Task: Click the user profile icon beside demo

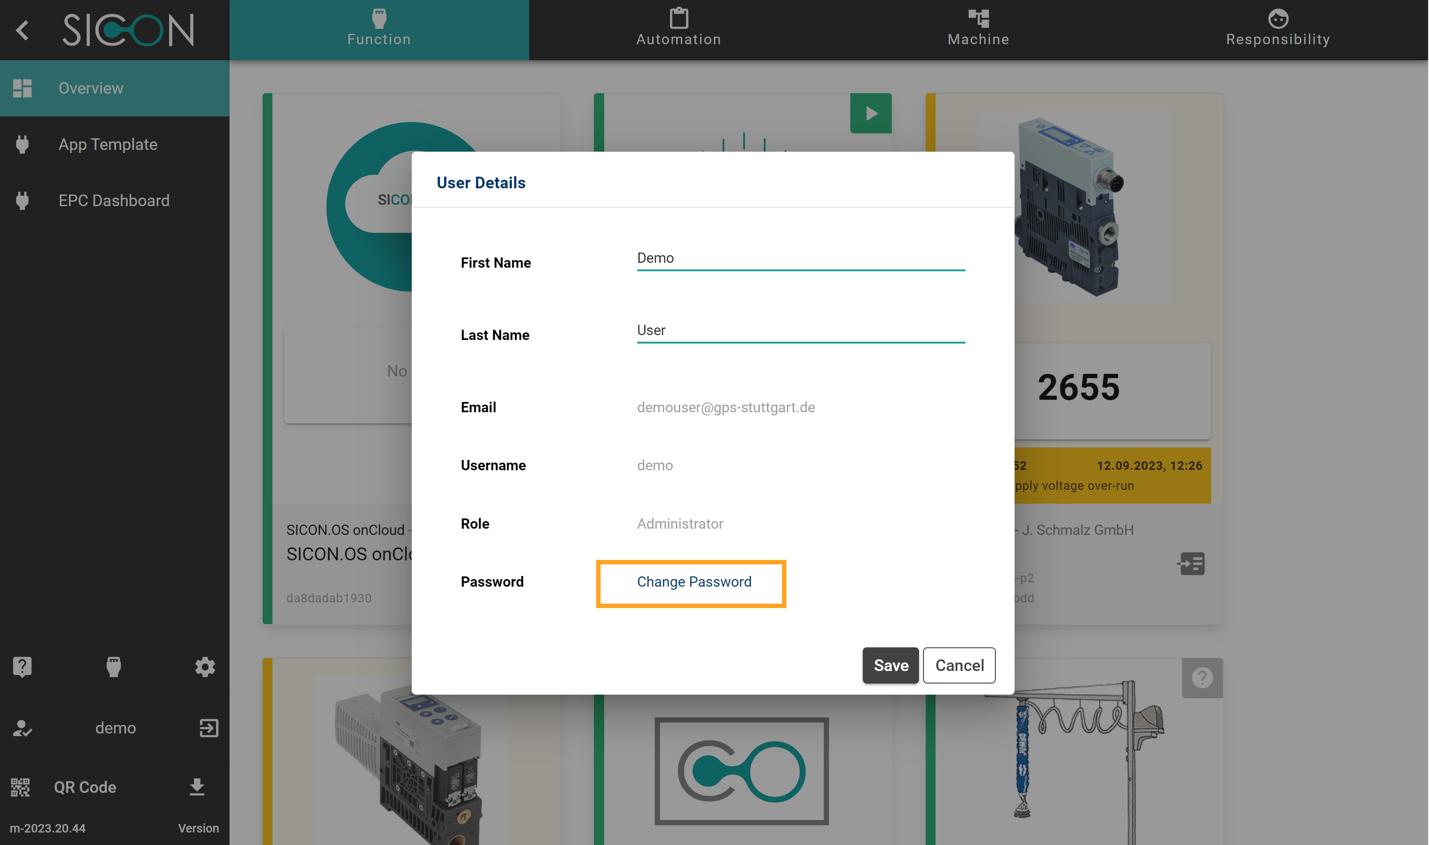Action: pyautogui.click(x=22, y=728)
